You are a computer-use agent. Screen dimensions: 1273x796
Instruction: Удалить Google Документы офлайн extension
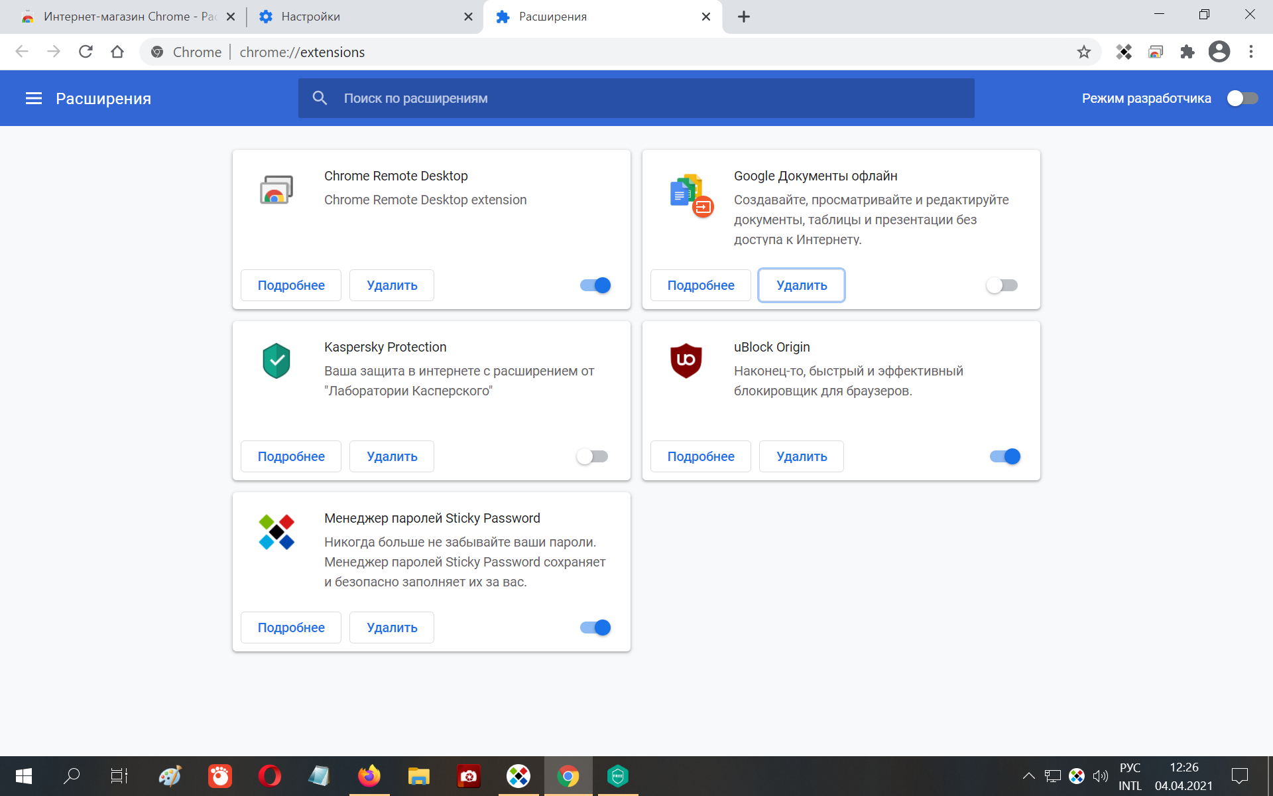[802, 285]
